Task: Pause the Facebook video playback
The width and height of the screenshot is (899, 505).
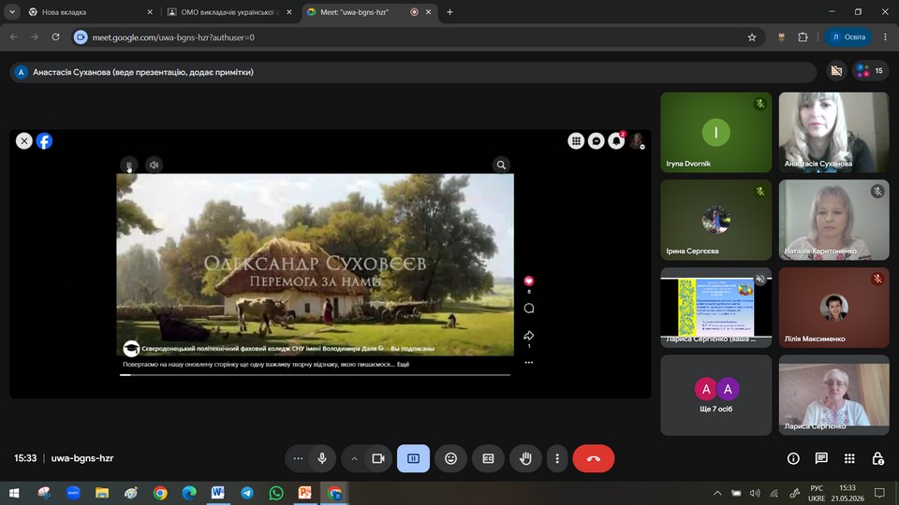Action: (x=129, y=165)
